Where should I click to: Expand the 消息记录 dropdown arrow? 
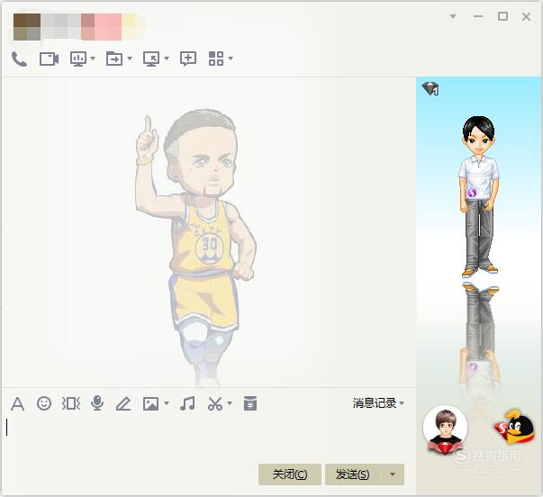402,403
